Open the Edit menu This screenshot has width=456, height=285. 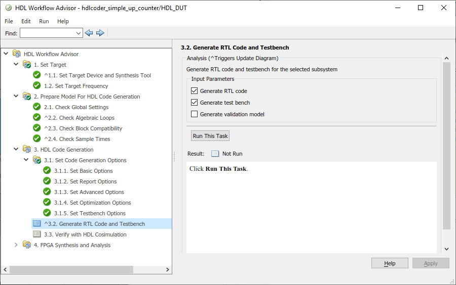tap(26, 21)
